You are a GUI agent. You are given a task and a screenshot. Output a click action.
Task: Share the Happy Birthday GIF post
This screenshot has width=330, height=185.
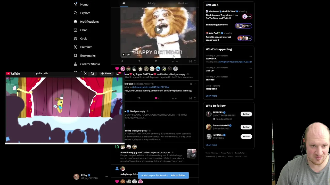pyautogui.click(x=195, y=61)
